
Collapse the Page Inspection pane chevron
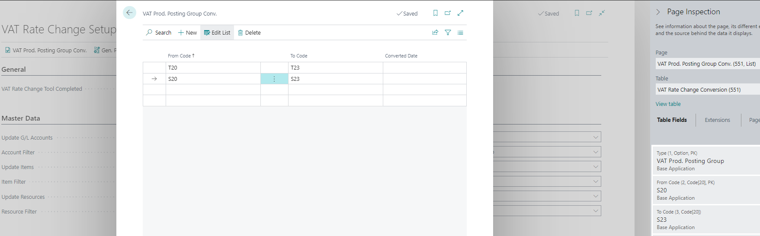(x=658, y=12)
